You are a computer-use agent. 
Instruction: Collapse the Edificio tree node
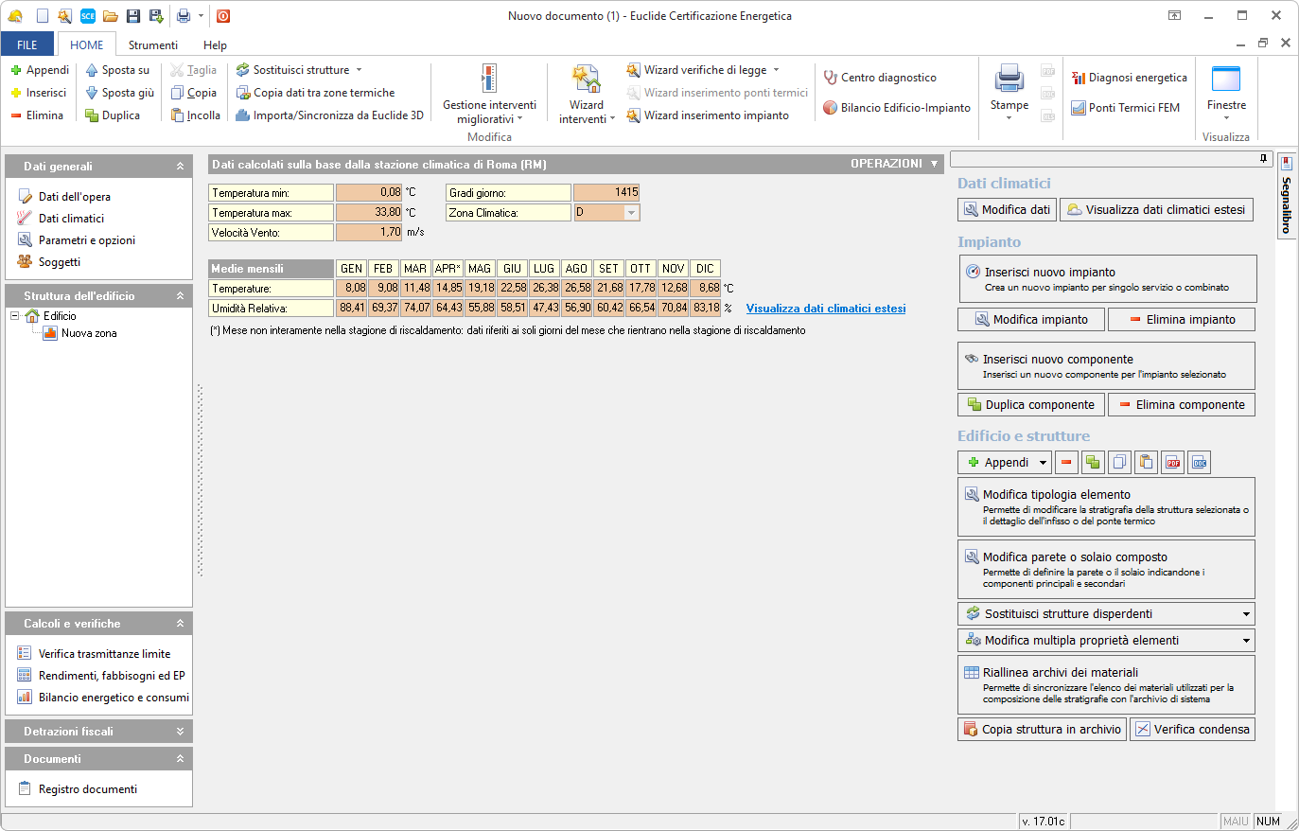click(x=15, y=316)
